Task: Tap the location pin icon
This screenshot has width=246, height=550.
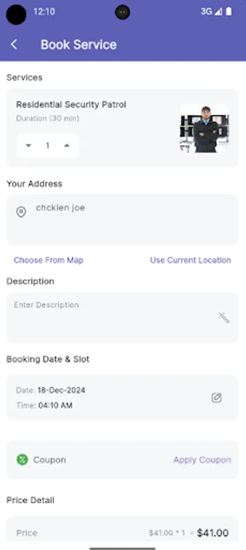Action: click(21, 212)
